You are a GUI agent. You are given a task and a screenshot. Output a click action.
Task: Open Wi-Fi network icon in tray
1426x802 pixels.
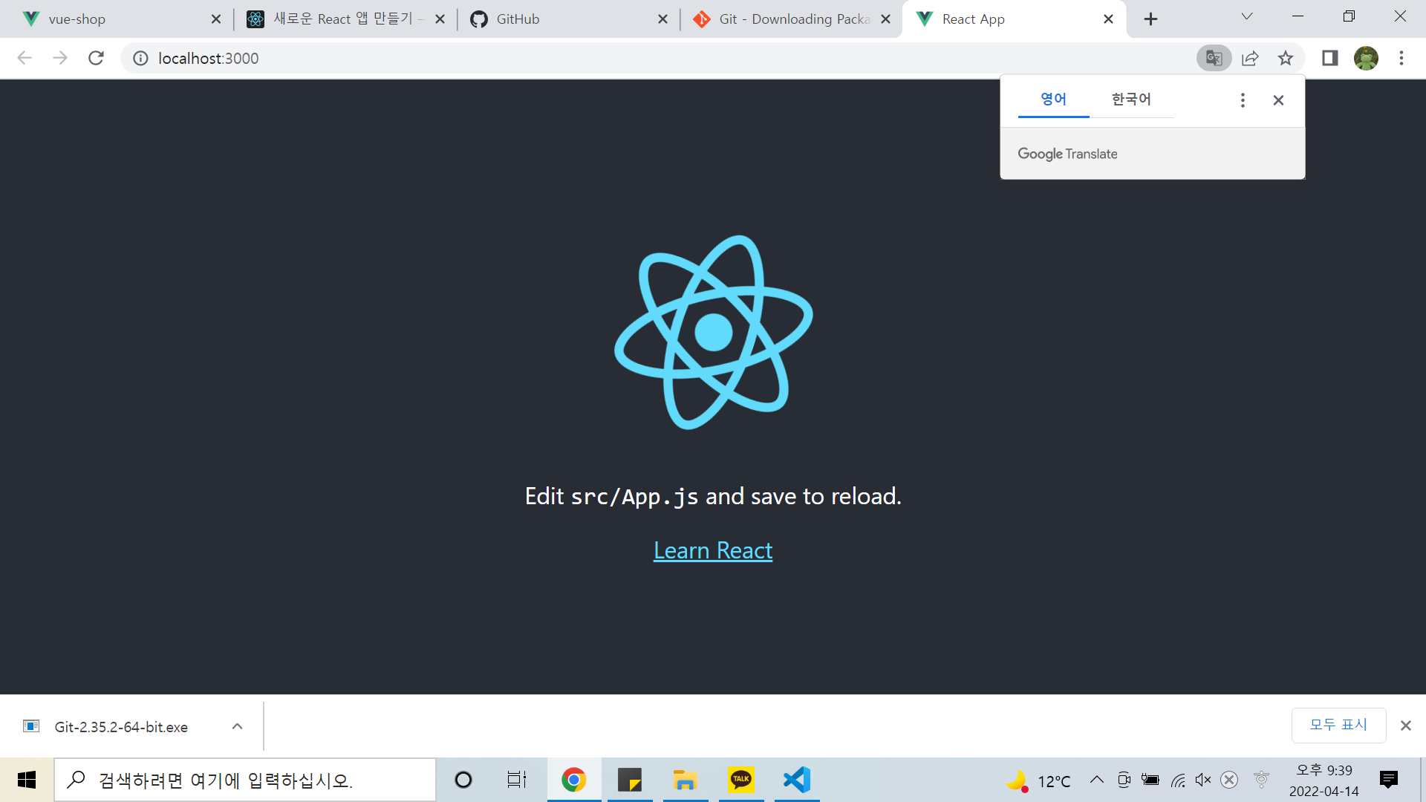pos(1178,780)
